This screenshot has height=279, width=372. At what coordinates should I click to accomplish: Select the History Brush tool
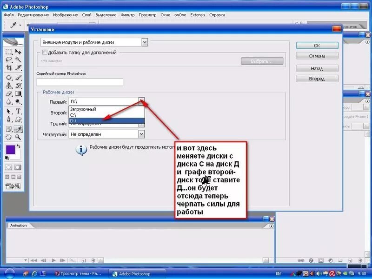pos(18,86)
